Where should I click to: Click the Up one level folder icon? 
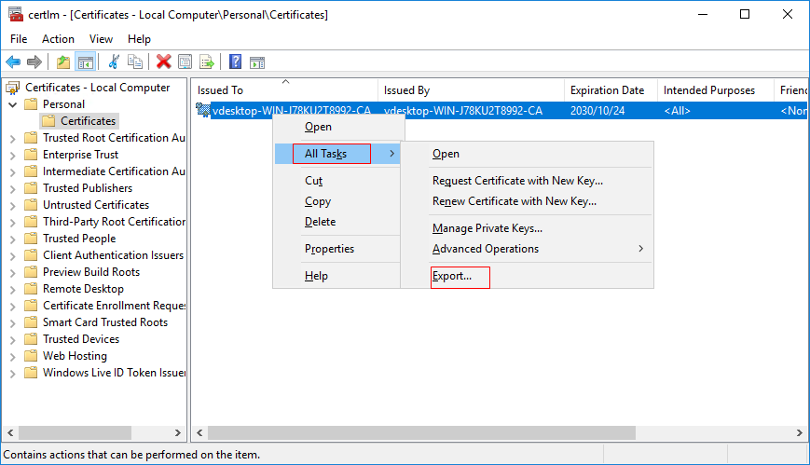[63, 62]
